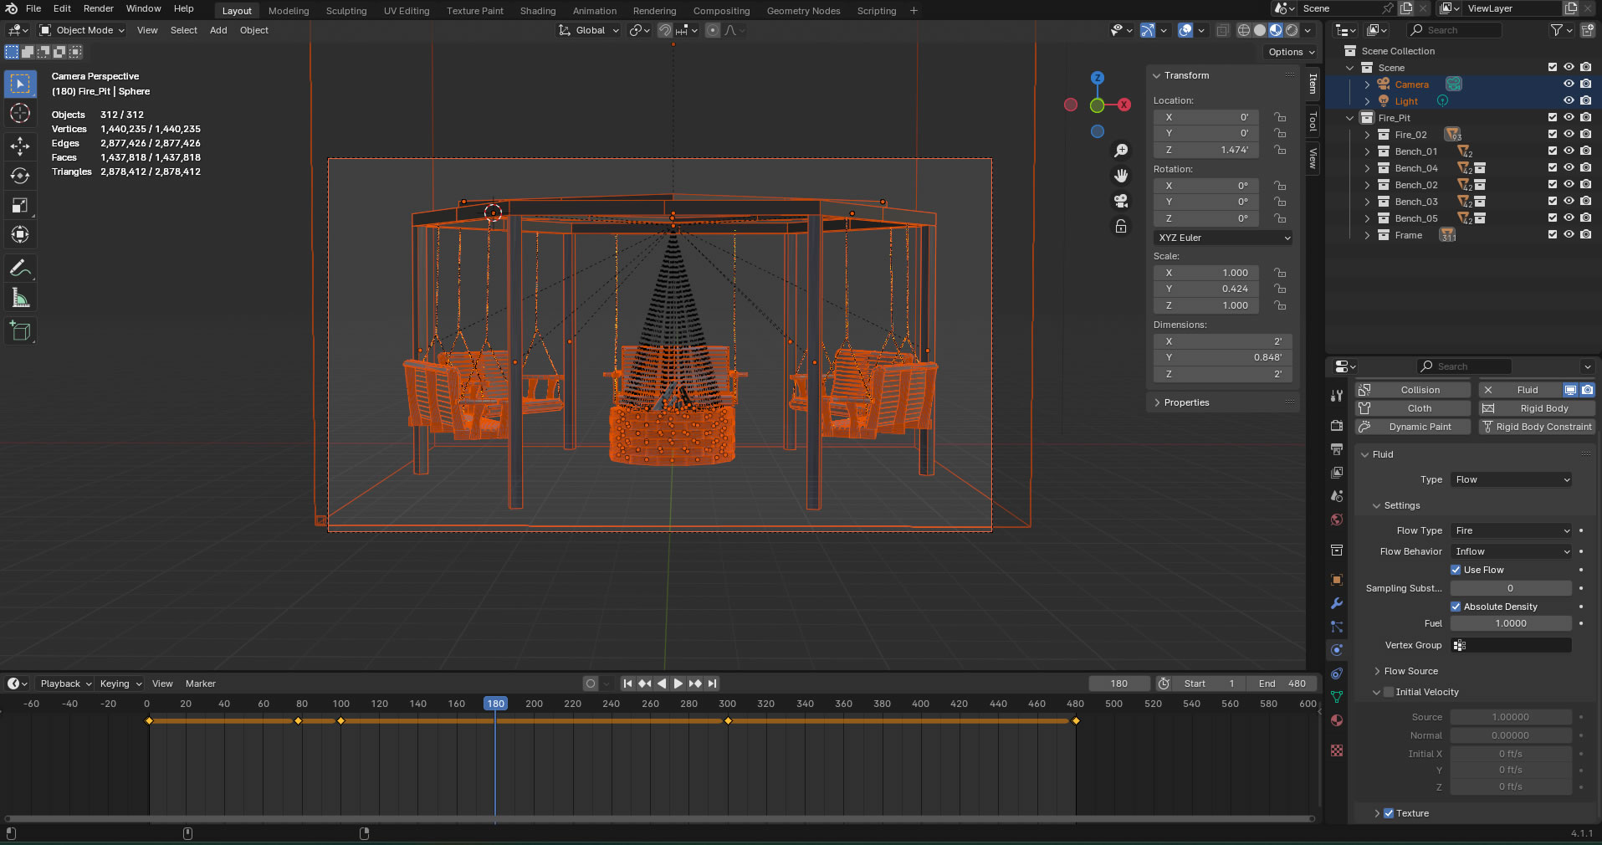Expand the Fire_02 tree item
This screenshot has height=845, width=1602.
point(1367,135)
